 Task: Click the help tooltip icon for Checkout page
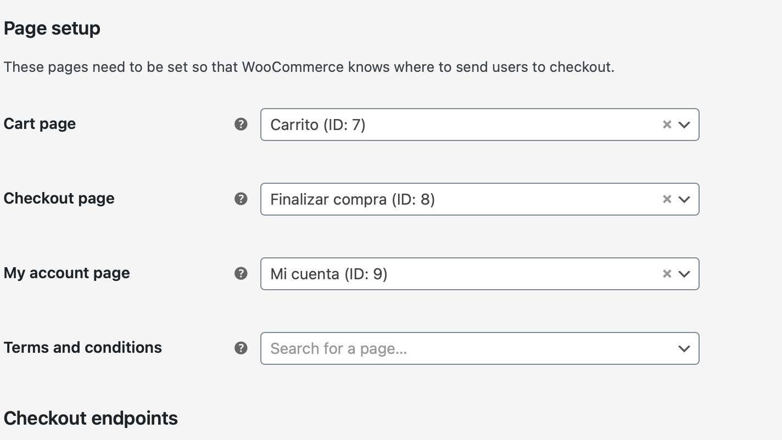pos(241,199)
